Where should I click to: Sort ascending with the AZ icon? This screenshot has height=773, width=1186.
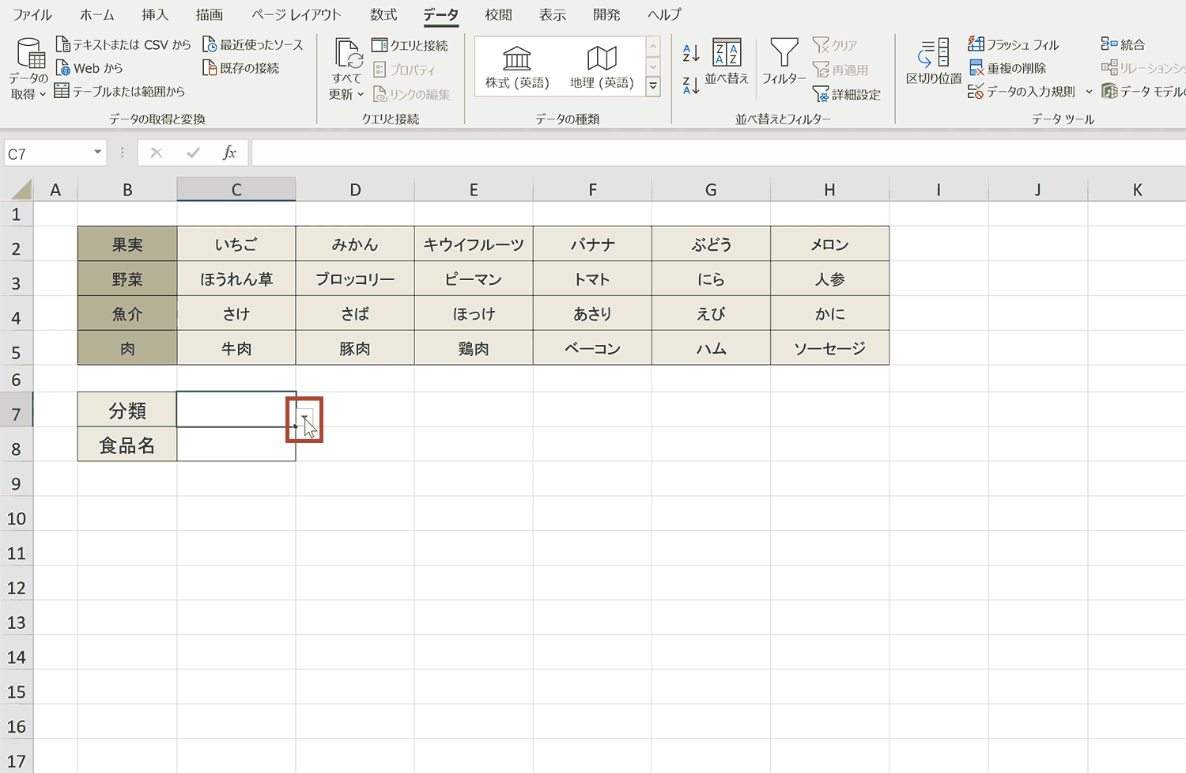click(x=689, y=54)
